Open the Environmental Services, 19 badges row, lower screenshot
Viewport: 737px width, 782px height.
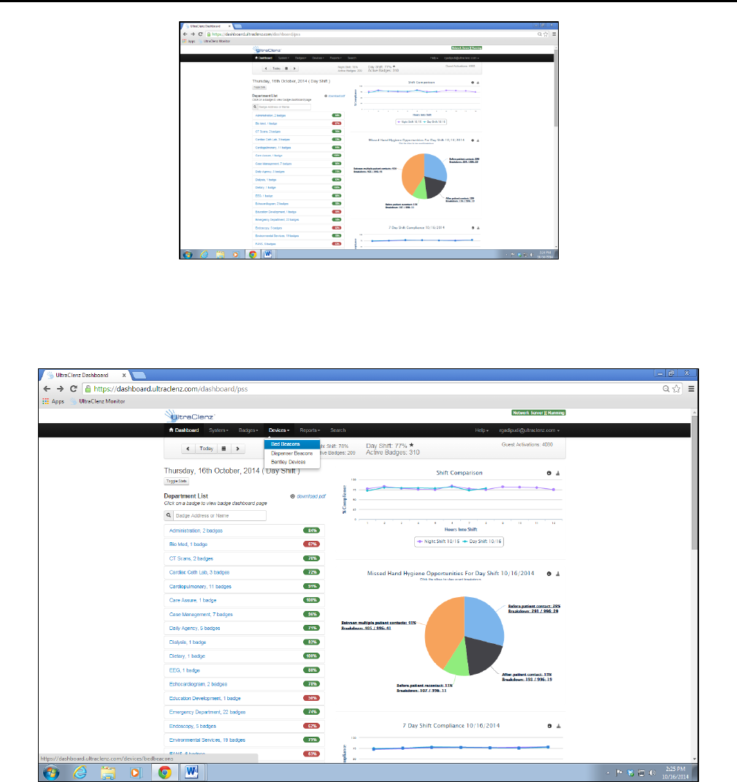click(x=244, y=740)
